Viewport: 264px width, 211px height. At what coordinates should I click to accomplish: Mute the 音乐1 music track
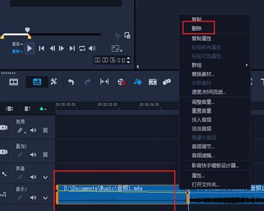[33, 198]
